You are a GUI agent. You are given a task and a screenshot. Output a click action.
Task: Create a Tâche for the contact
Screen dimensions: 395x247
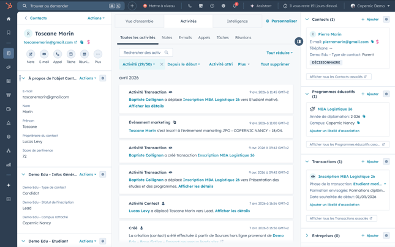(71, 54)
